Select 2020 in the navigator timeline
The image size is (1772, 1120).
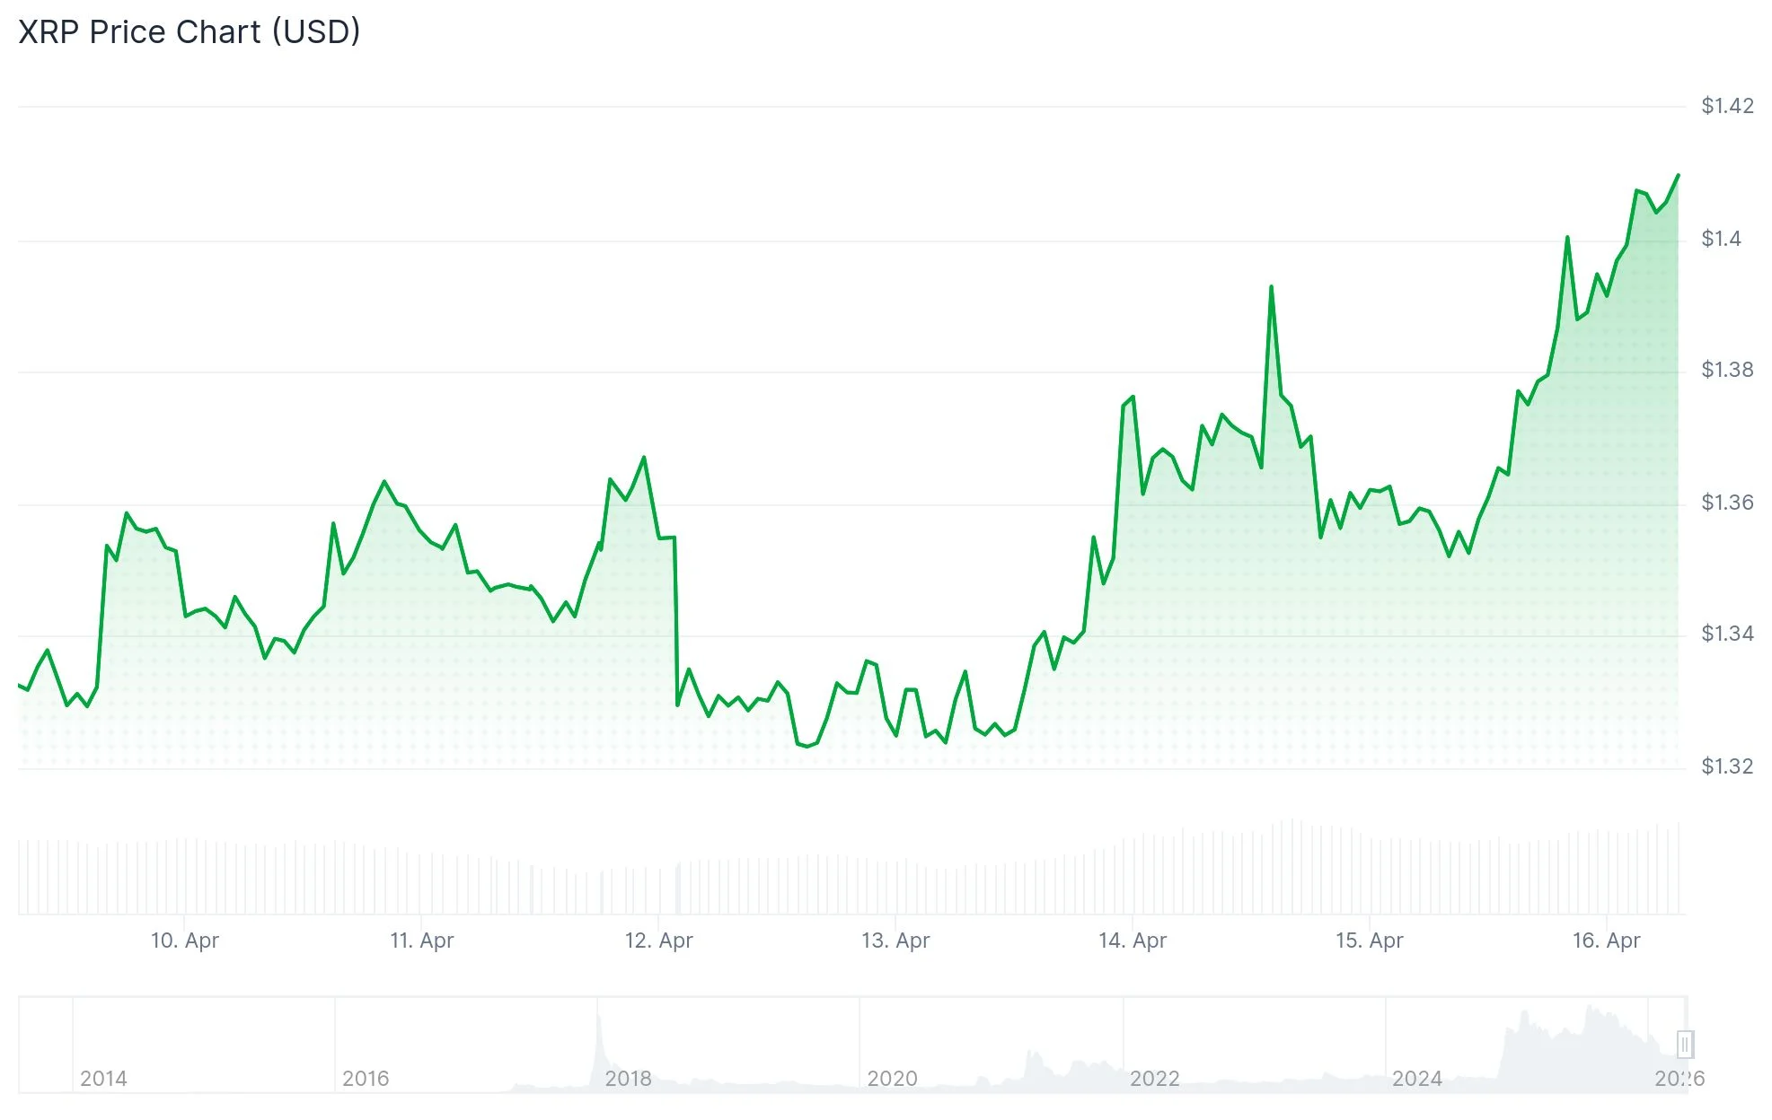coord(892,1079)
